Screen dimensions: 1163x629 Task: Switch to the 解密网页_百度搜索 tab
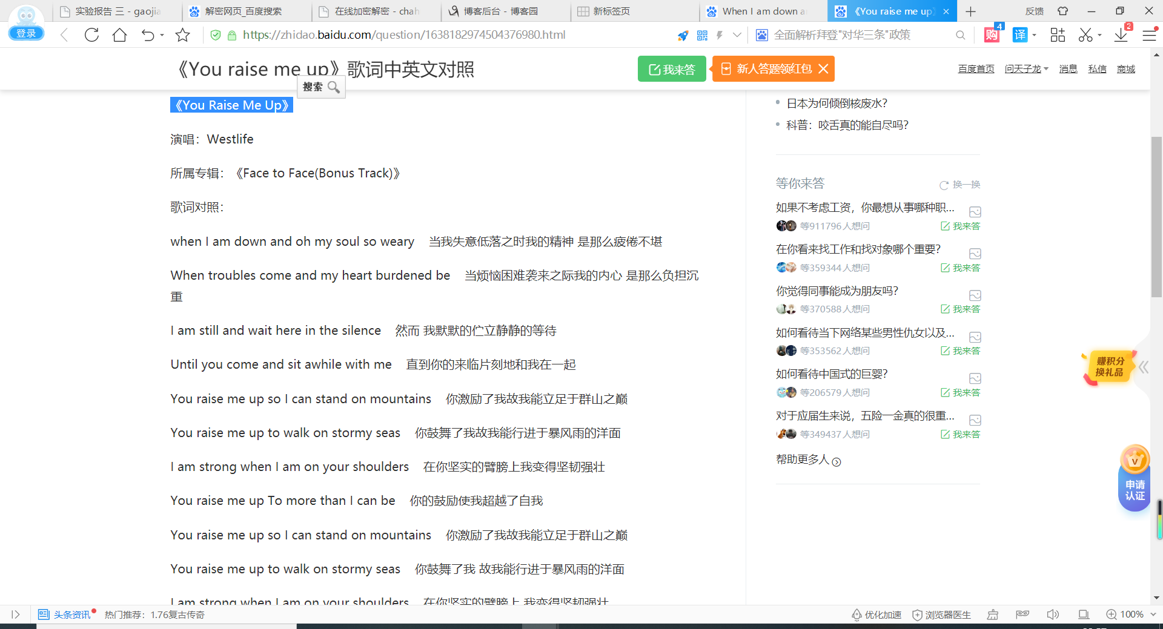(247, 12)
